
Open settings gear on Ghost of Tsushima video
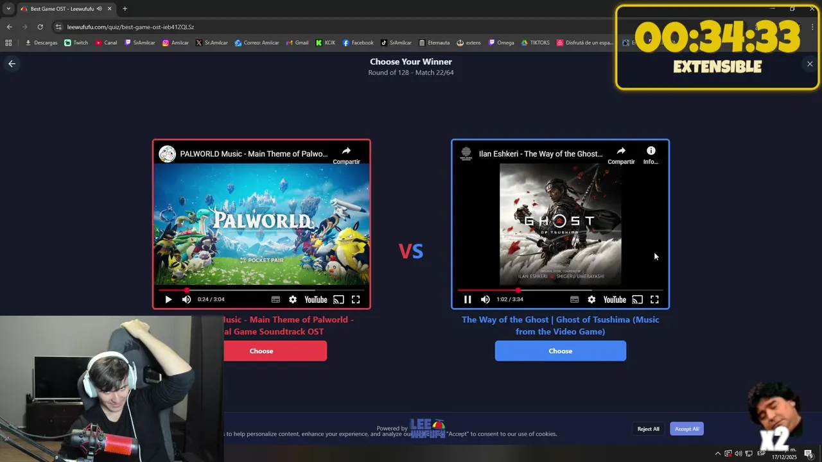(591, 300)
